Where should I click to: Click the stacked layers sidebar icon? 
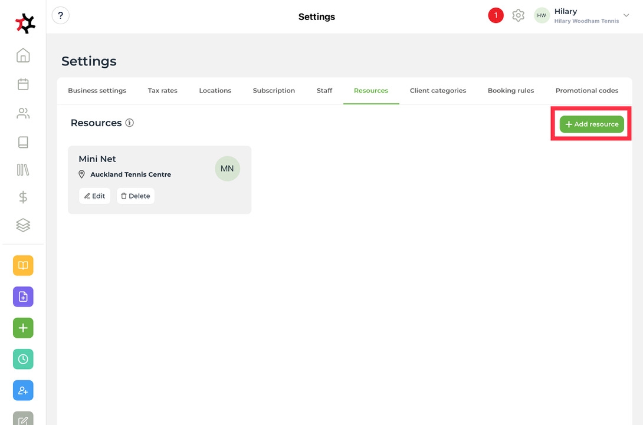(23, 225)
